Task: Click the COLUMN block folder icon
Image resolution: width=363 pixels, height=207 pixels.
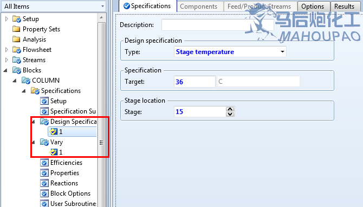Action: [x=25, y=81]
